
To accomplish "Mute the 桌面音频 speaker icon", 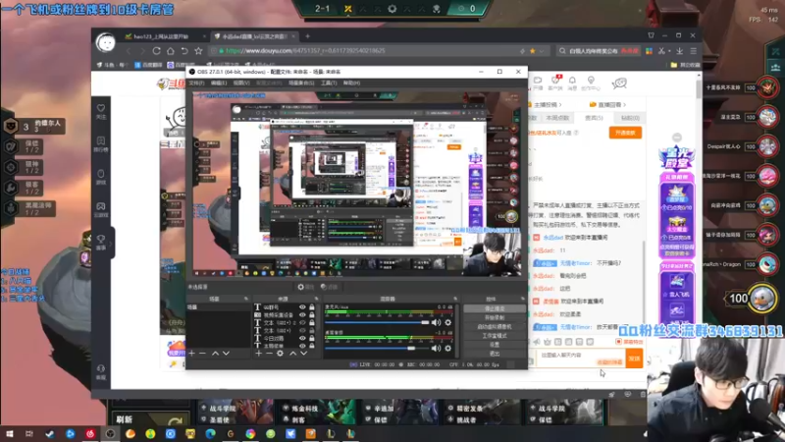I will click(x=436, y=348).
